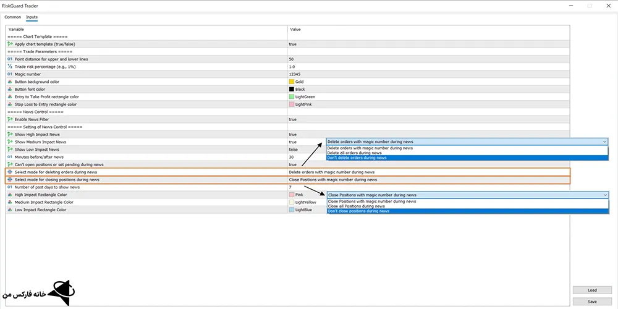This screenshot has height=309, width=618.
Task: Click 'Close Positions with magic number' value in table row
Action: [x=333, y=180]
